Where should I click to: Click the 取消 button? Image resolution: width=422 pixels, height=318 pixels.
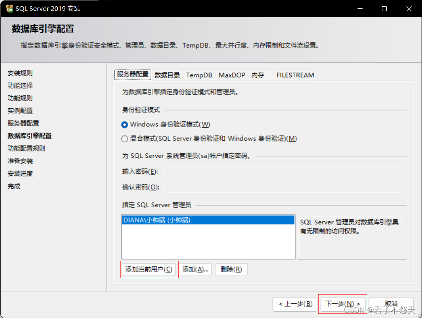pos(391,304)
